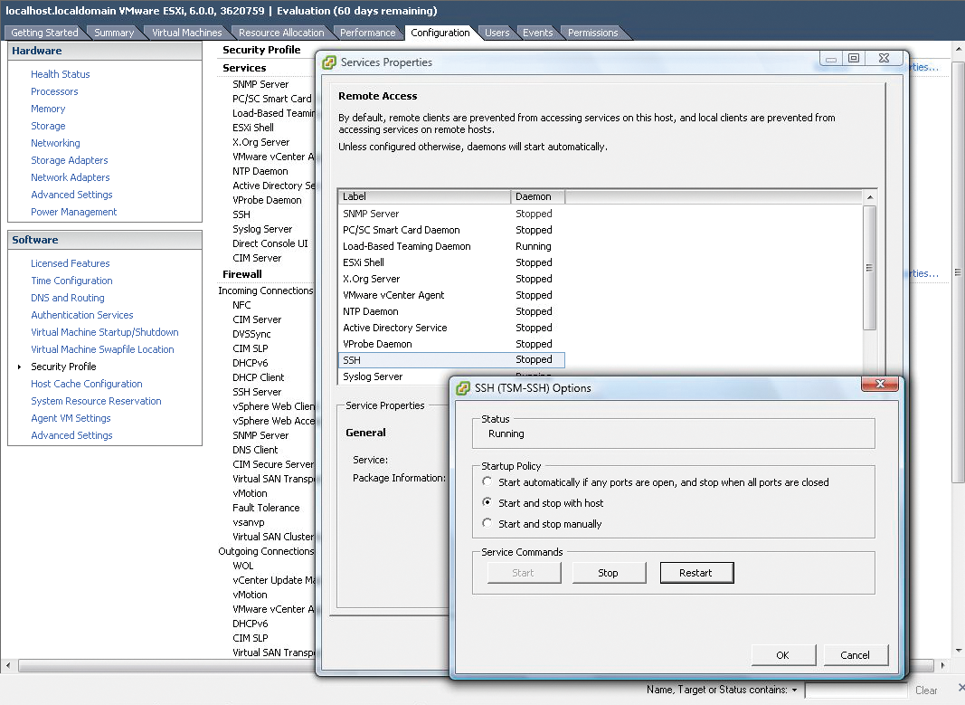Select the SSH row in services list
The image size is (965, 705).
pyautogui.click(x=451, y=359)
